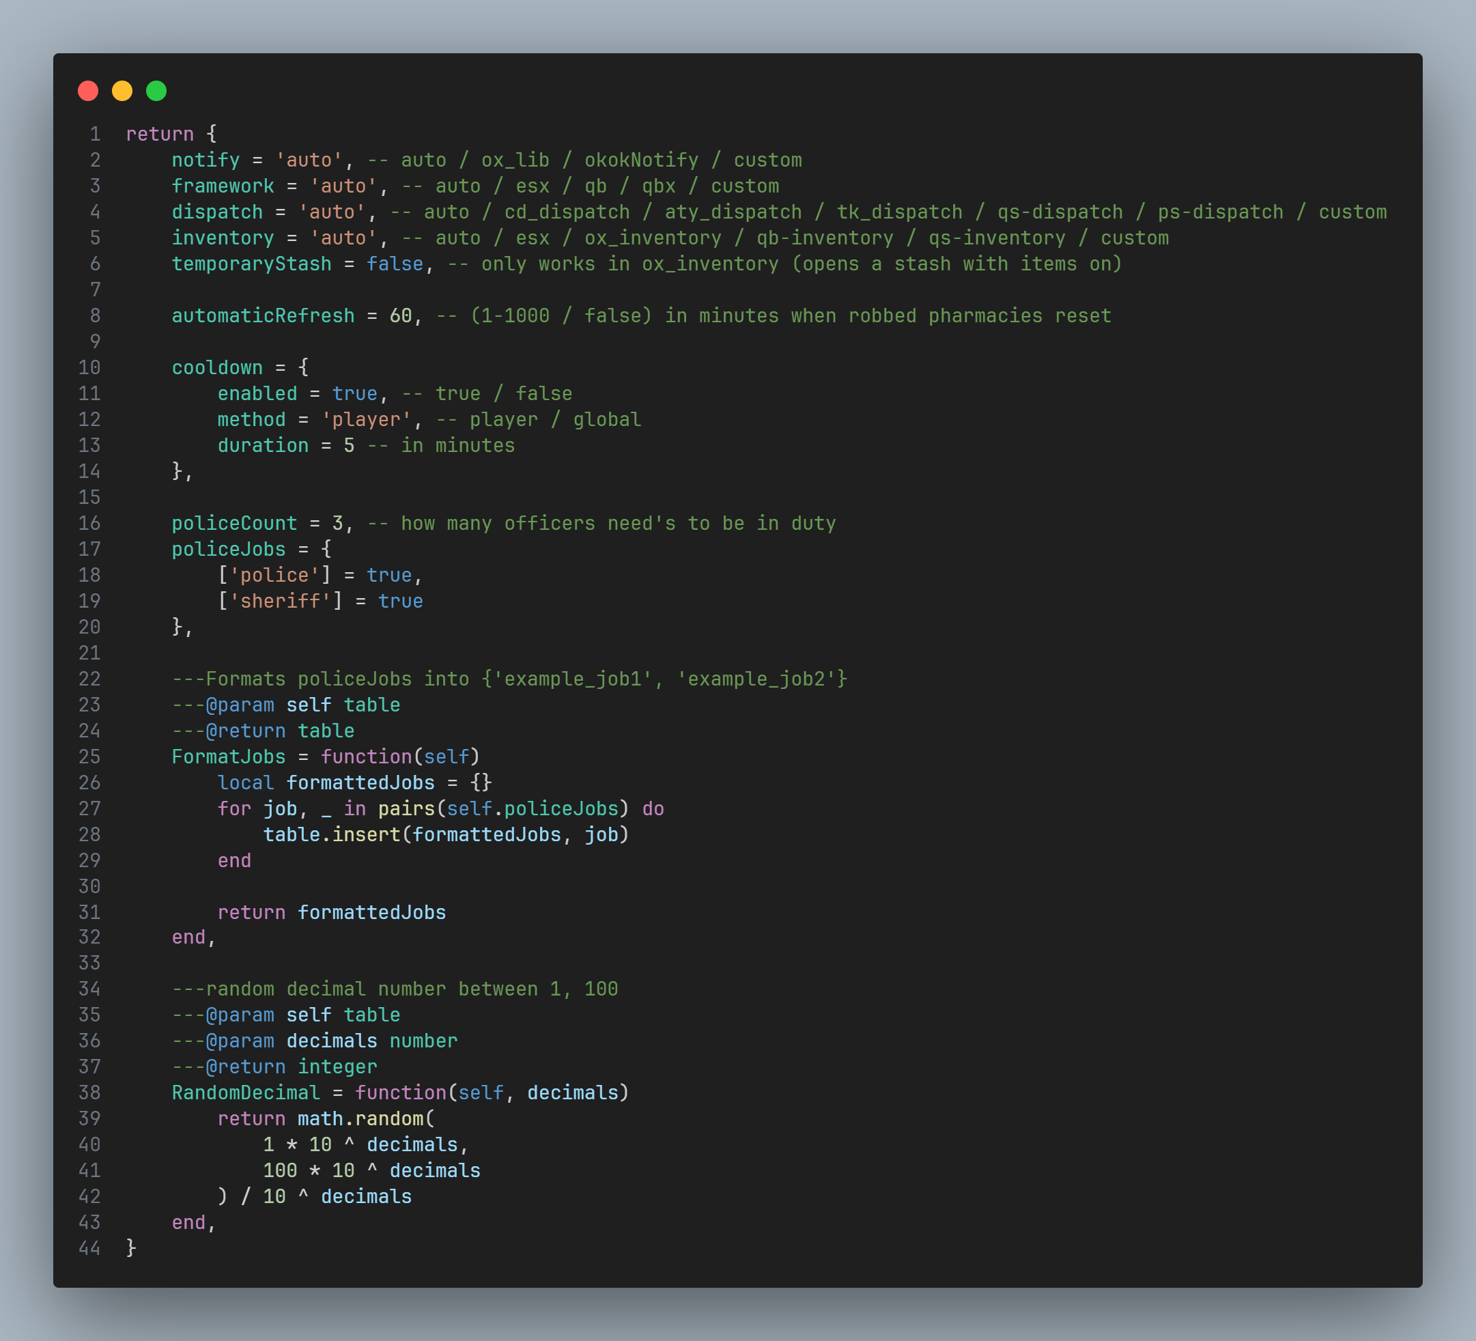Click line number 44 in the gutter
1476x1341 pixels.
[x=89, y=1248]
